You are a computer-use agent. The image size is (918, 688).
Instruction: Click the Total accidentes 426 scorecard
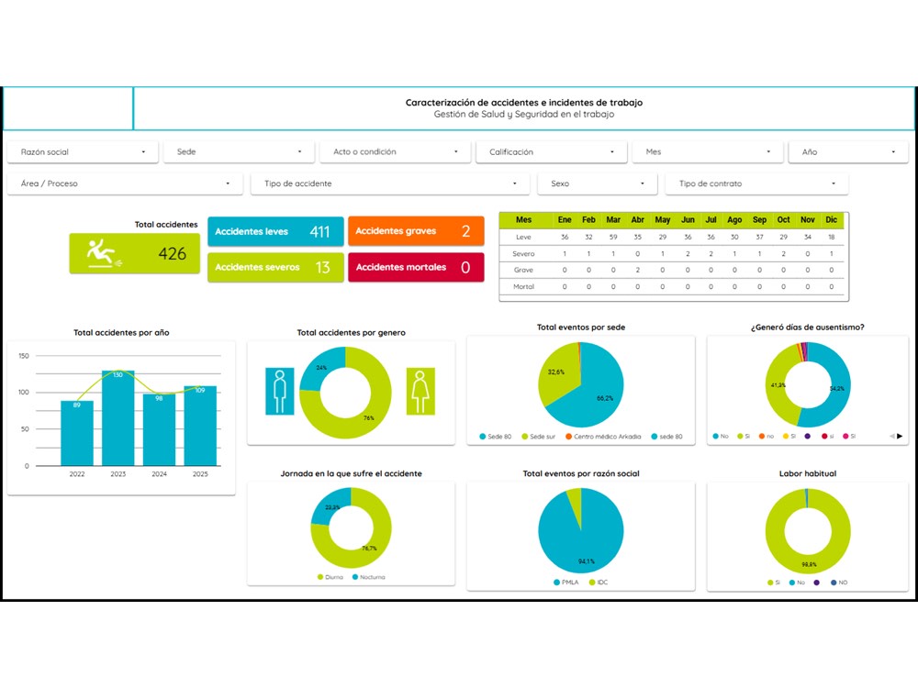[x=135, y=254]
